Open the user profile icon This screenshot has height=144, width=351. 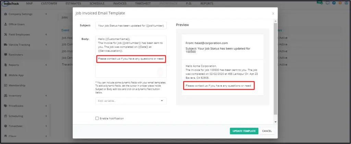(347, 3)
